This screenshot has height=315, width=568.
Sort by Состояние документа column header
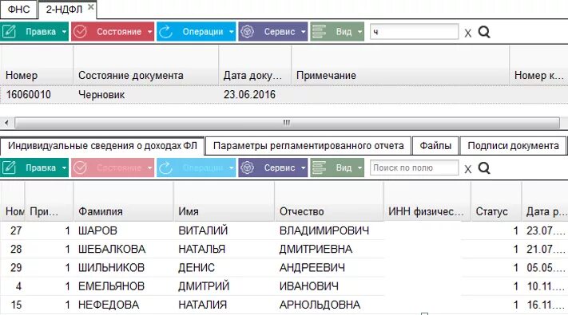pyautogui.click(x=145, y=65)
